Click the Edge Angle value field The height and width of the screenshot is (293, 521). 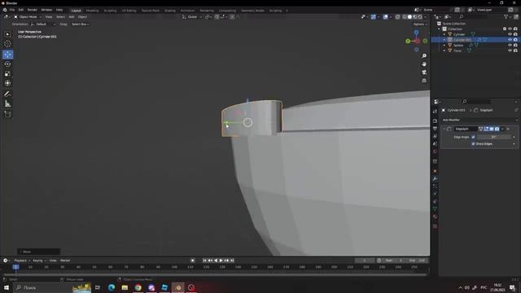(494, 137)
